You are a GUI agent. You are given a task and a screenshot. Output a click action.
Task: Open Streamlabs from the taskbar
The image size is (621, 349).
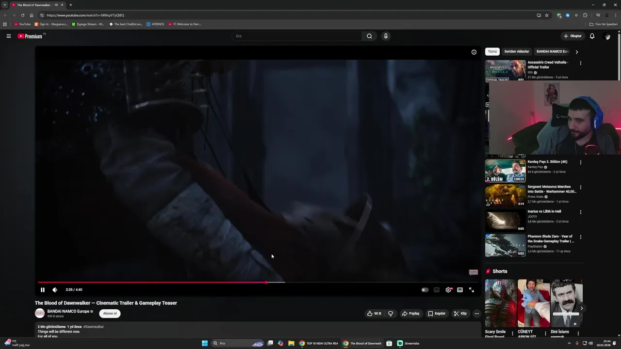coord(409,343)
